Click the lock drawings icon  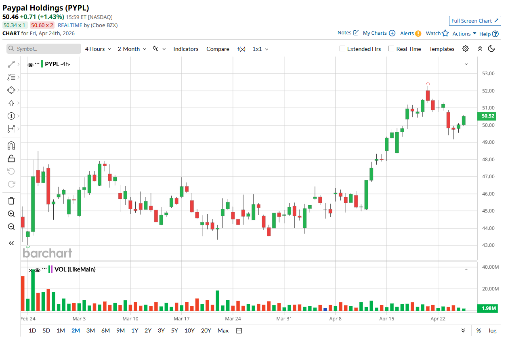(x=11, y=158)
